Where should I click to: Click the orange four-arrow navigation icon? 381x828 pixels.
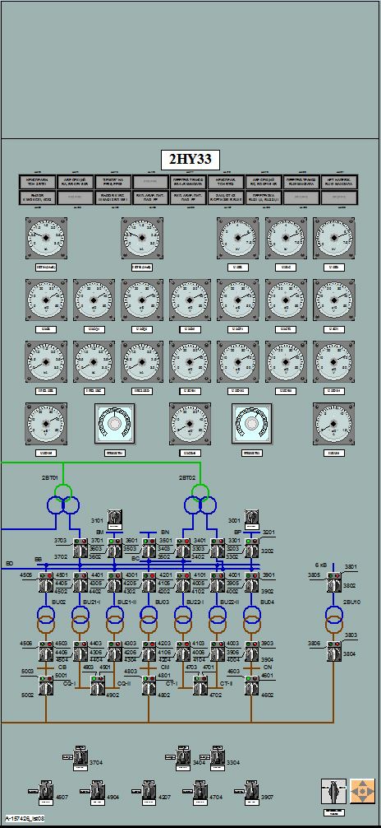click(362, 792)
